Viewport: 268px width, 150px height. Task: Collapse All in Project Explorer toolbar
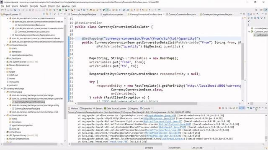pyautogui.click(x=44, y=14)
